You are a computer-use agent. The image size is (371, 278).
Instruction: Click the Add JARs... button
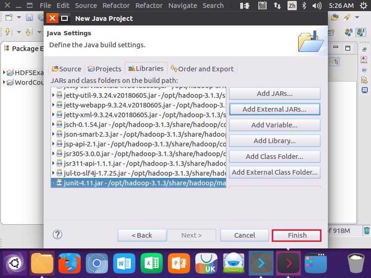[275, 94]
